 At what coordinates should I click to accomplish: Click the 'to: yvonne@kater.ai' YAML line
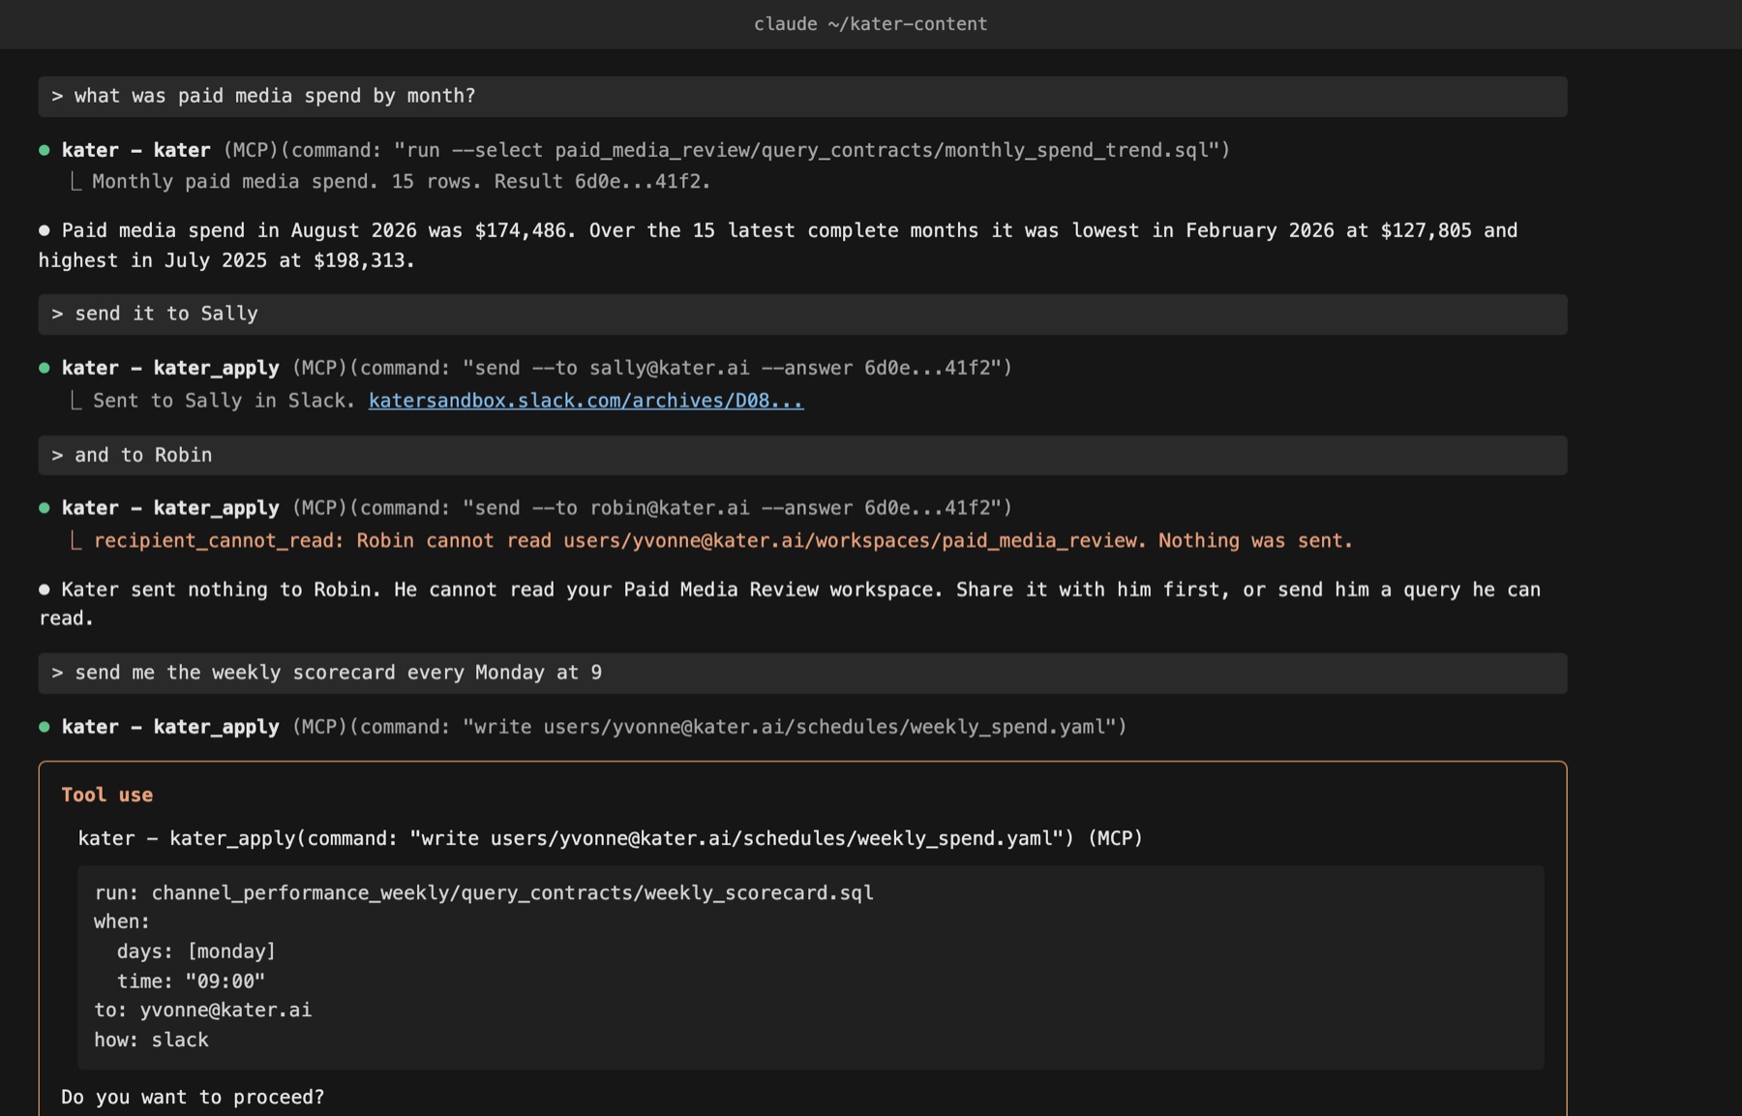pyautogui.click(x=202, y=1010)
